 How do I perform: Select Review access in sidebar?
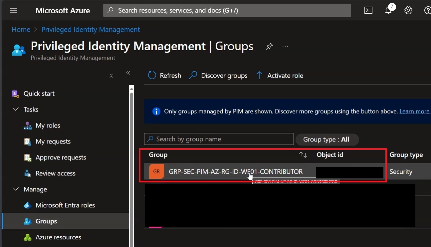click(x=56, y=173)
